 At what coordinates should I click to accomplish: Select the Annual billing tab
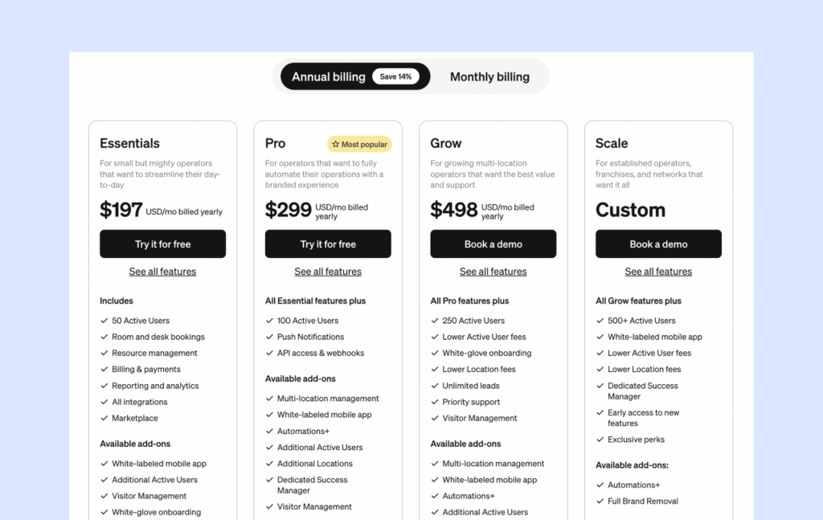click(x=329, y=76)
